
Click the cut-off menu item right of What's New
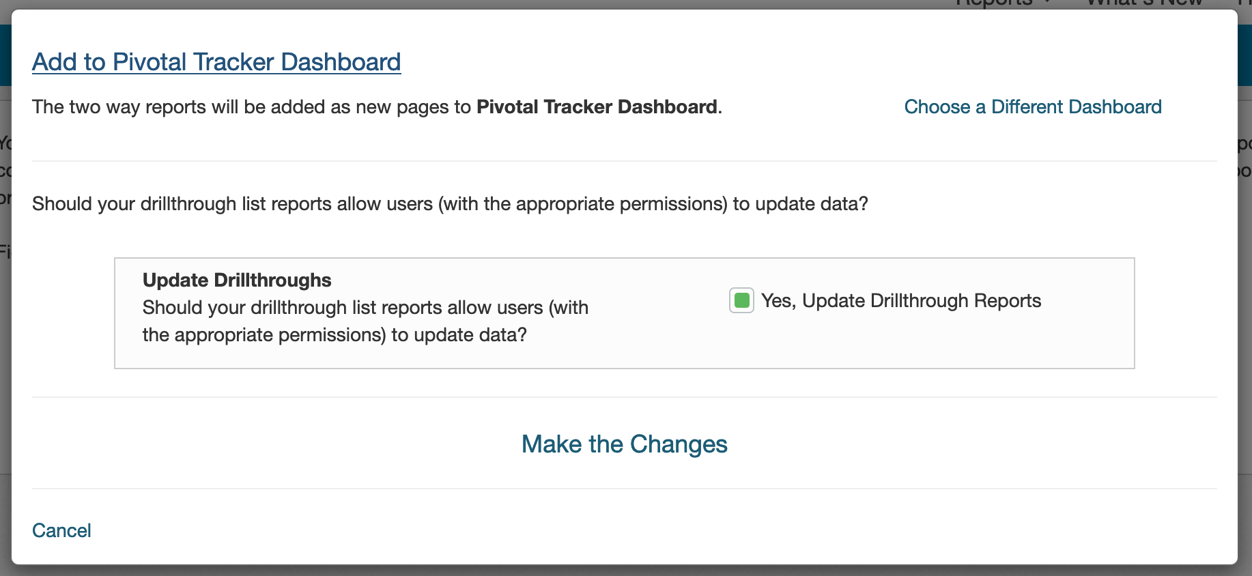tap(1244, 3)
